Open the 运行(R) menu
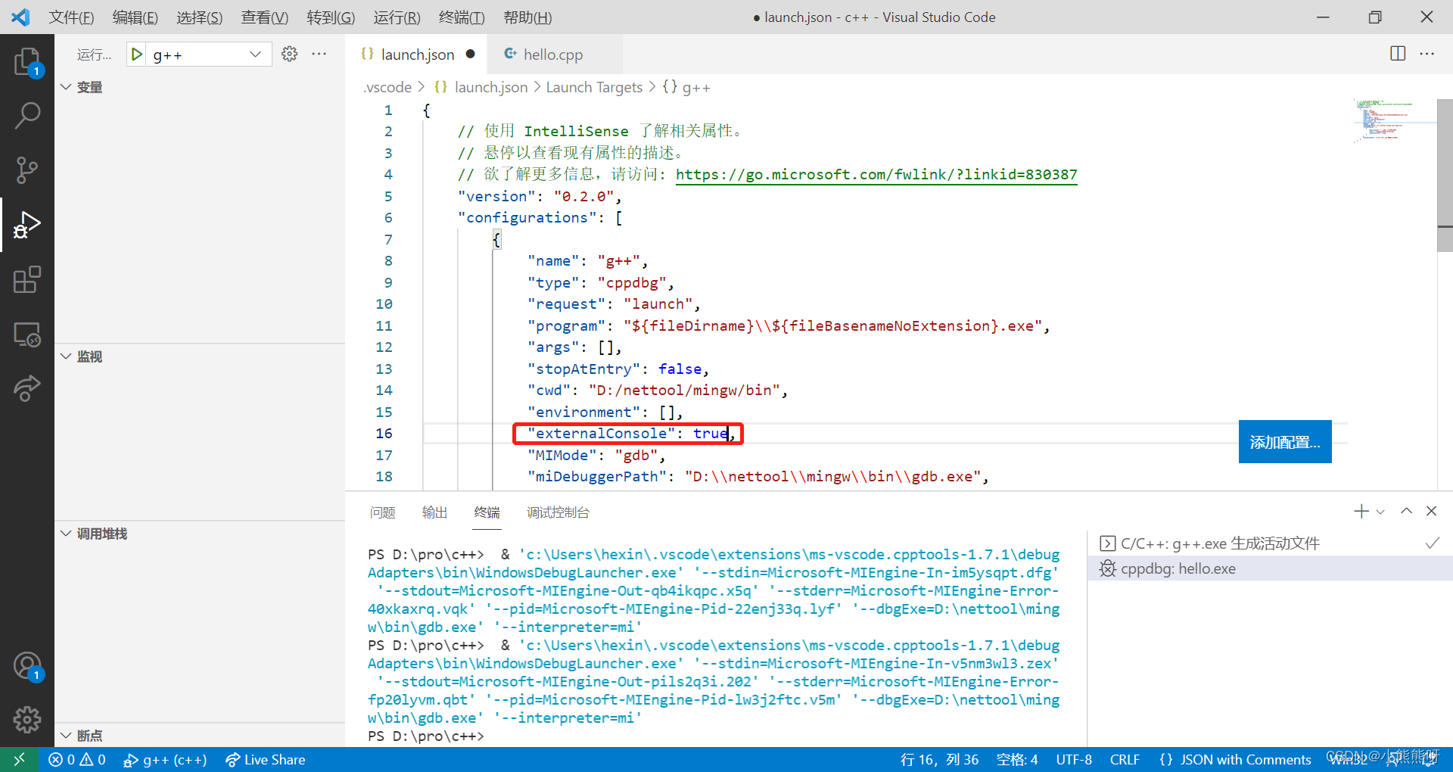This screenshot has width=1453, height=772. (x=397, y=17)
